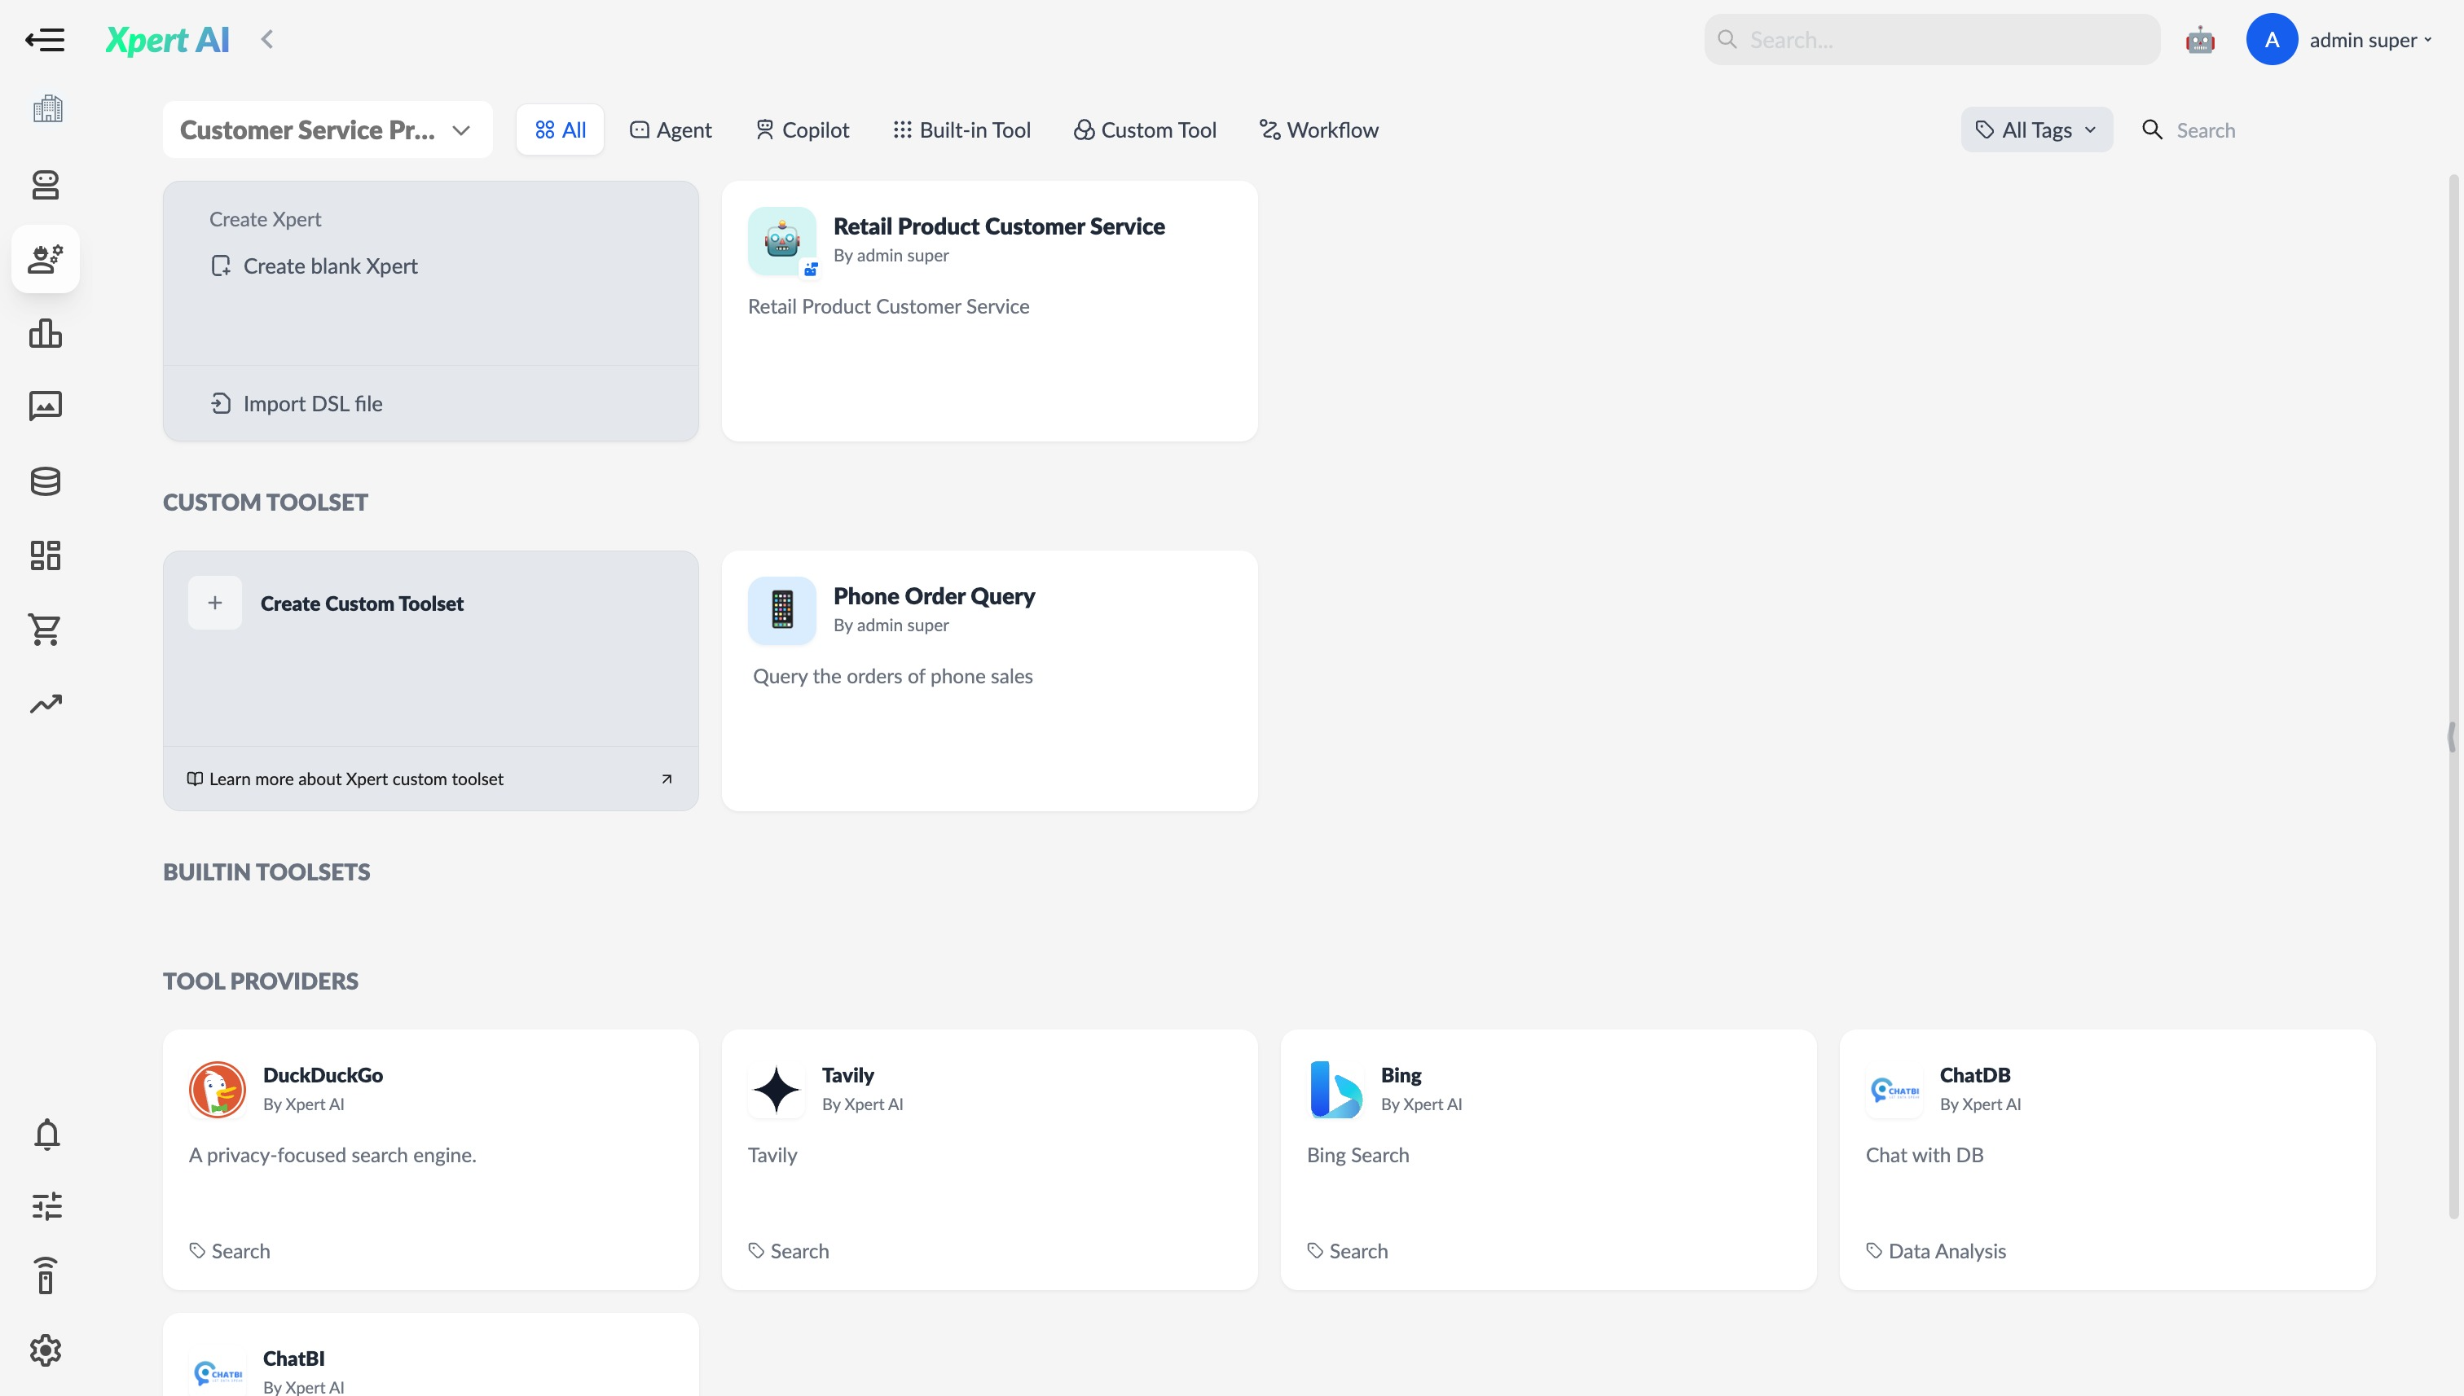Expand the All Tags dropdown
Screen dimensions: 2464x1396
point(2035,130)
